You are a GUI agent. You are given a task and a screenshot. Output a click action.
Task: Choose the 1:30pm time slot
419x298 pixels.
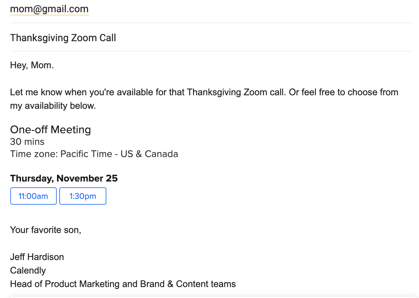coord(83,196)
